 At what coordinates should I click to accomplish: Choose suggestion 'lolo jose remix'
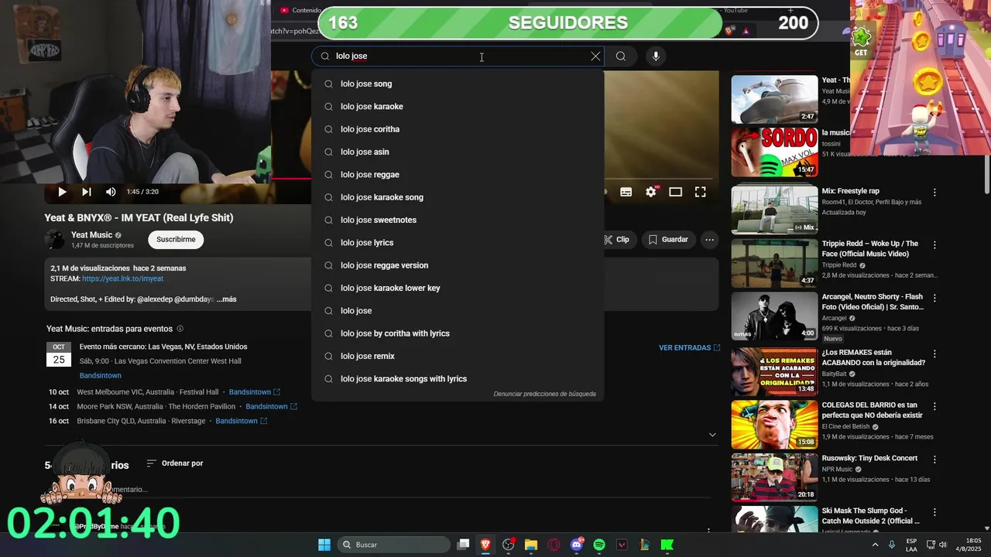457,356
